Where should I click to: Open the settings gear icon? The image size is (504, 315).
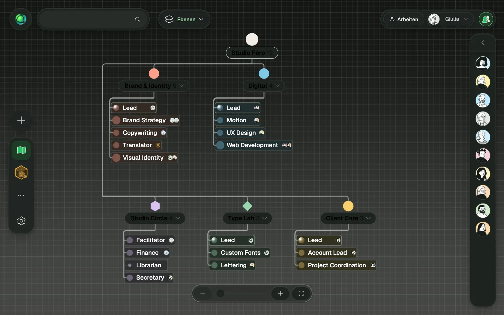pyautogui.click(x=21, y=221)
